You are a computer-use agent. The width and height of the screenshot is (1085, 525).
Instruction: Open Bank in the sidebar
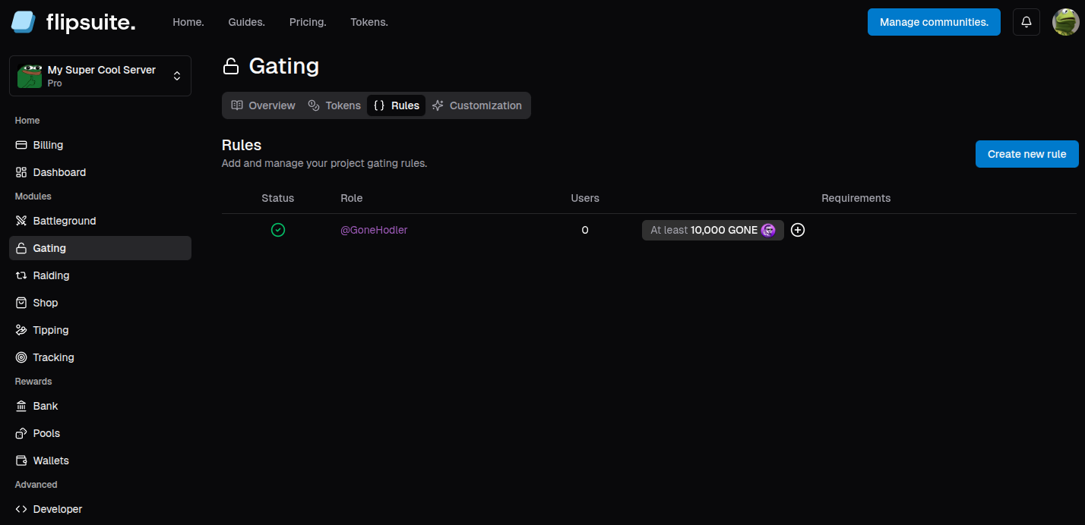point(100,406)
